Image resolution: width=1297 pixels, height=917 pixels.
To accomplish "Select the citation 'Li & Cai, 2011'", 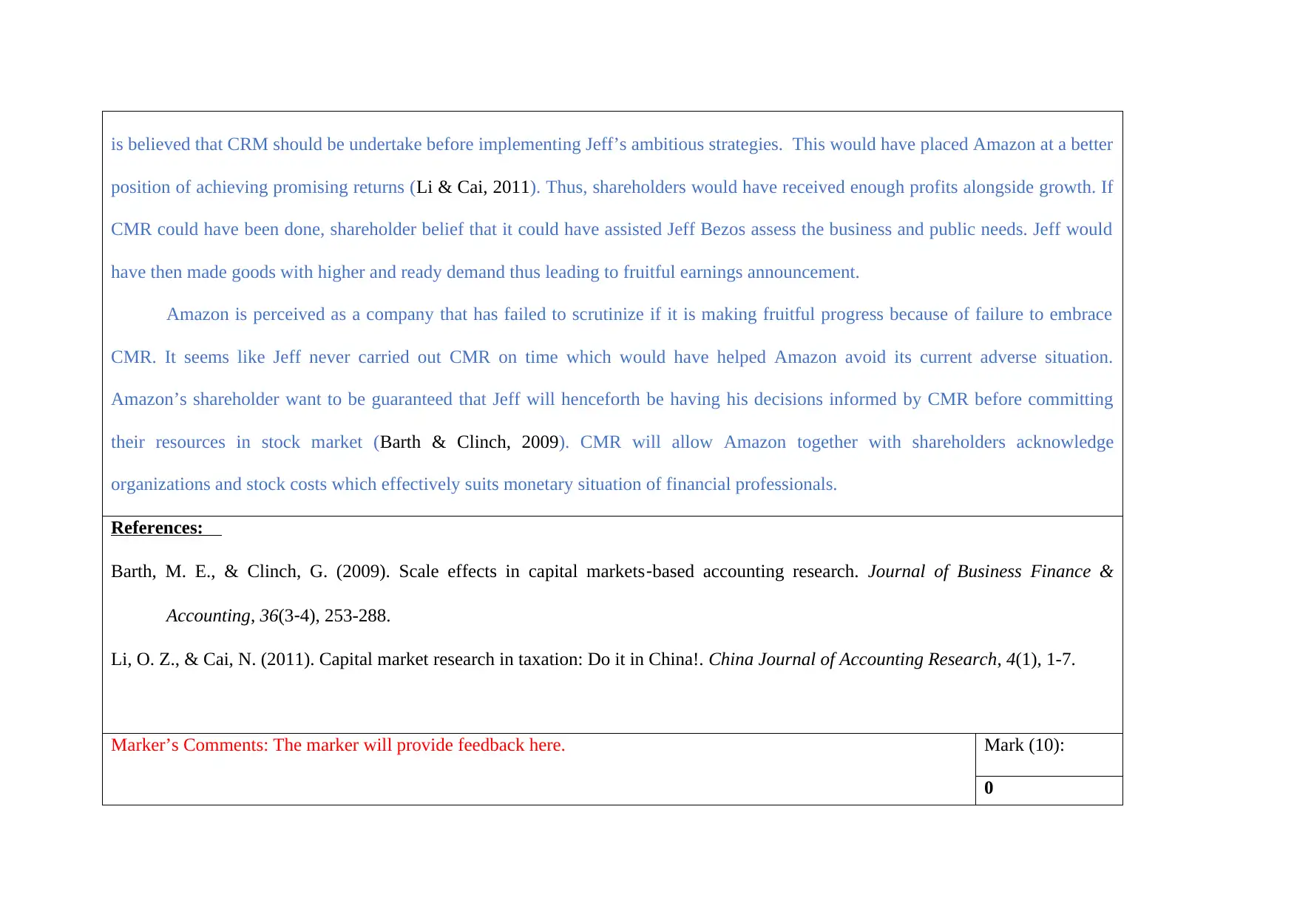I will point(473,187).
